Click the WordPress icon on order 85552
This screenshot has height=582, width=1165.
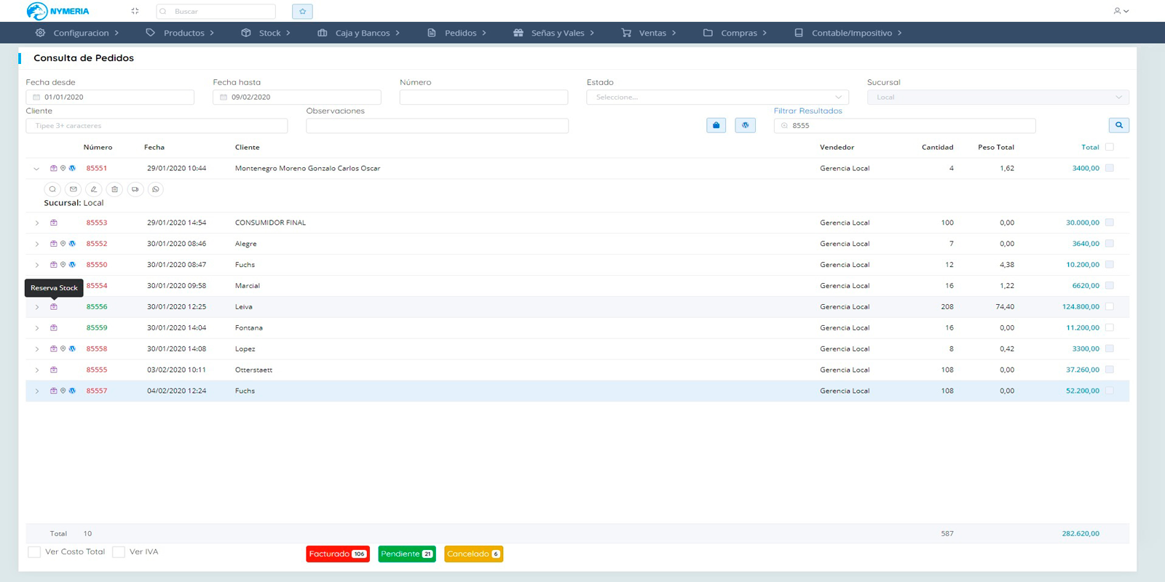[x=72, y=244]
